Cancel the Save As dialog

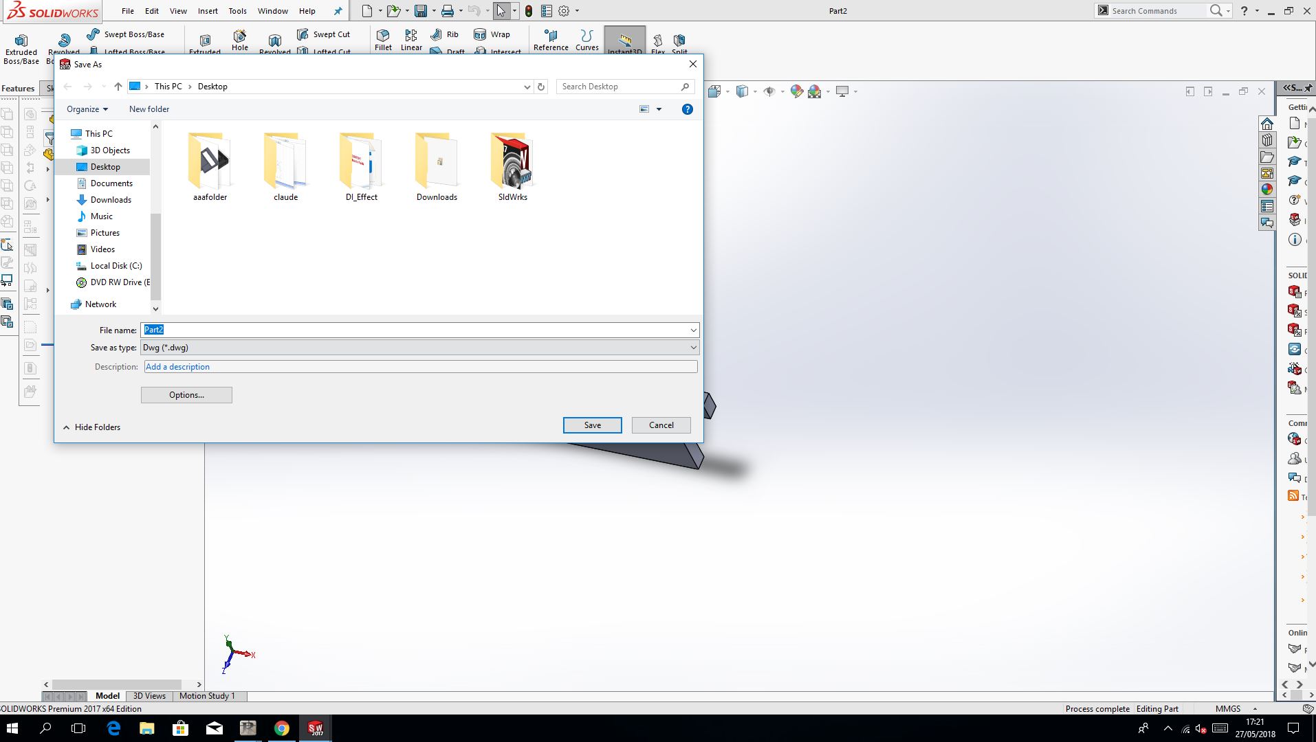661,425
